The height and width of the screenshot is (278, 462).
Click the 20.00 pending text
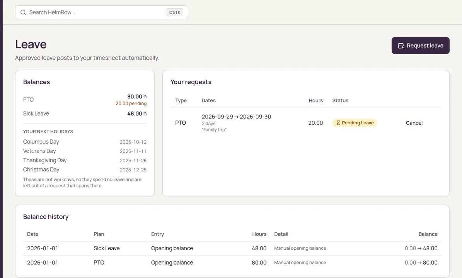[131, 103]
